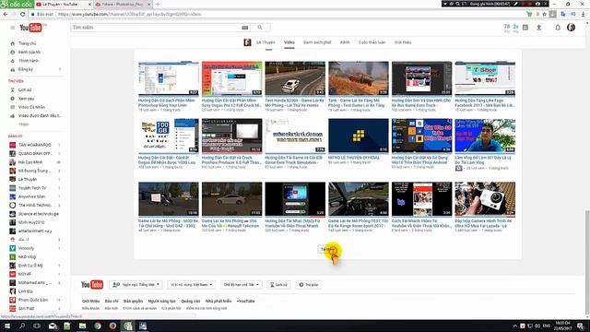Open Người sáng tạo footer link
590x332 pixels.
coord(162,302)
